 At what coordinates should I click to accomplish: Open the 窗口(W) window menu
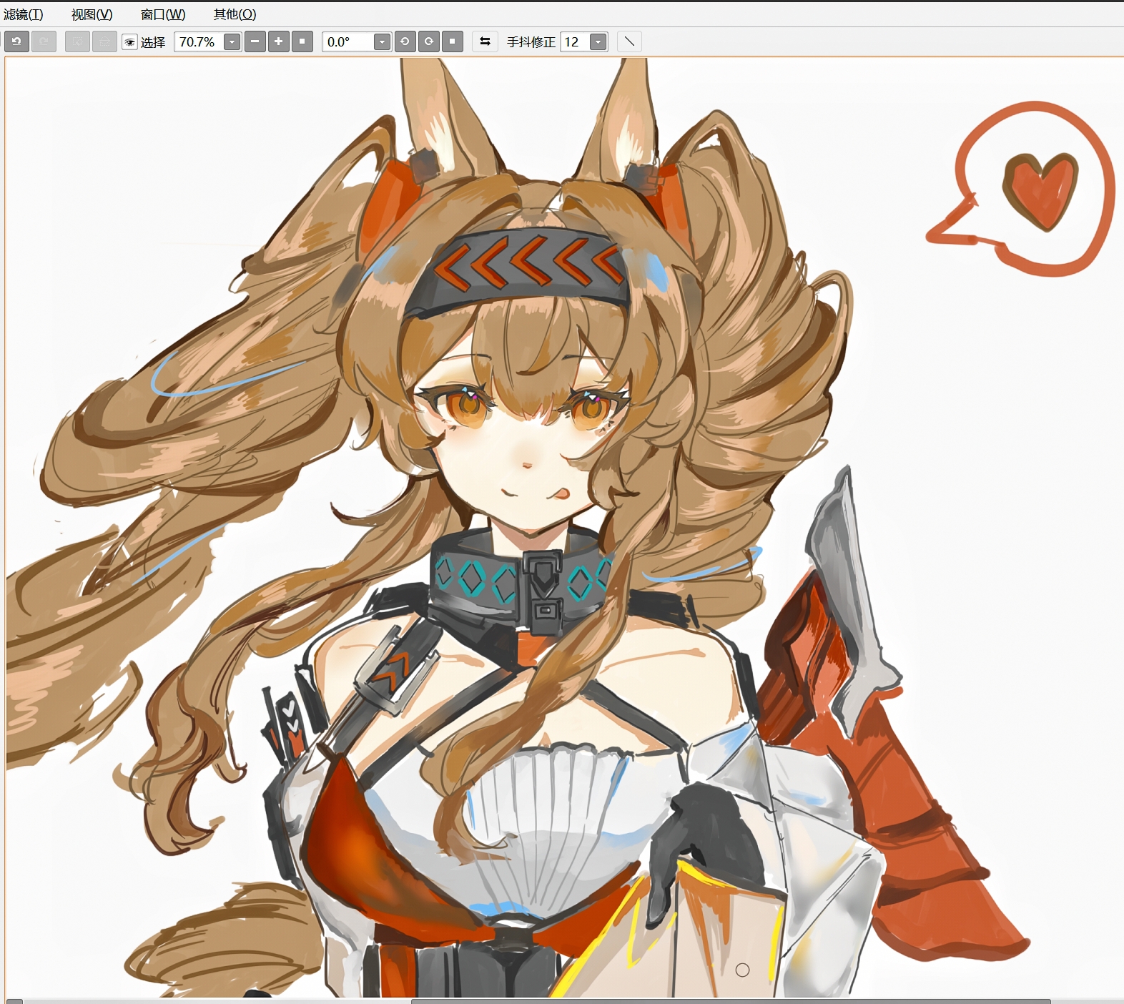pos(163,14)
